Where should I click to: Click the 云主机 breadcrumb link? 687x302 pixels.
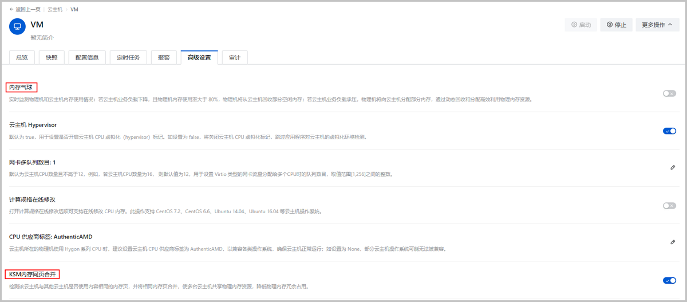pos(56,10)
